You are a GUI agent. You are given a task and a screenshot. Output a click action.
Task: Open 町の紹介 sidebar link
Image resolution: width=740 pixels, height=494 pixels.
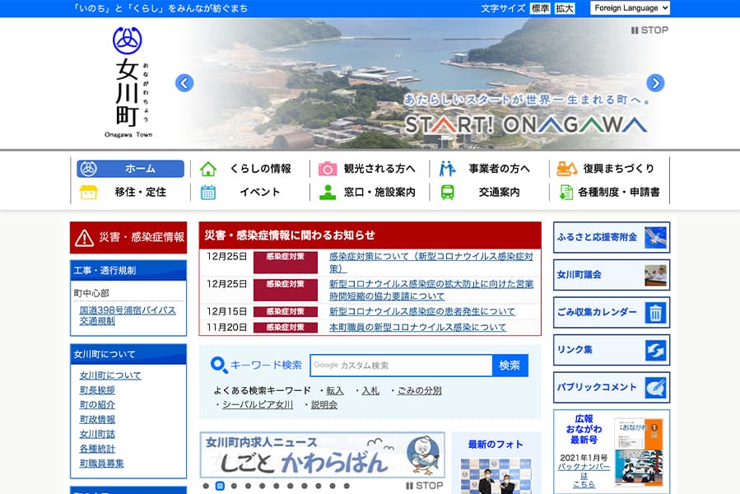(97, 405)
